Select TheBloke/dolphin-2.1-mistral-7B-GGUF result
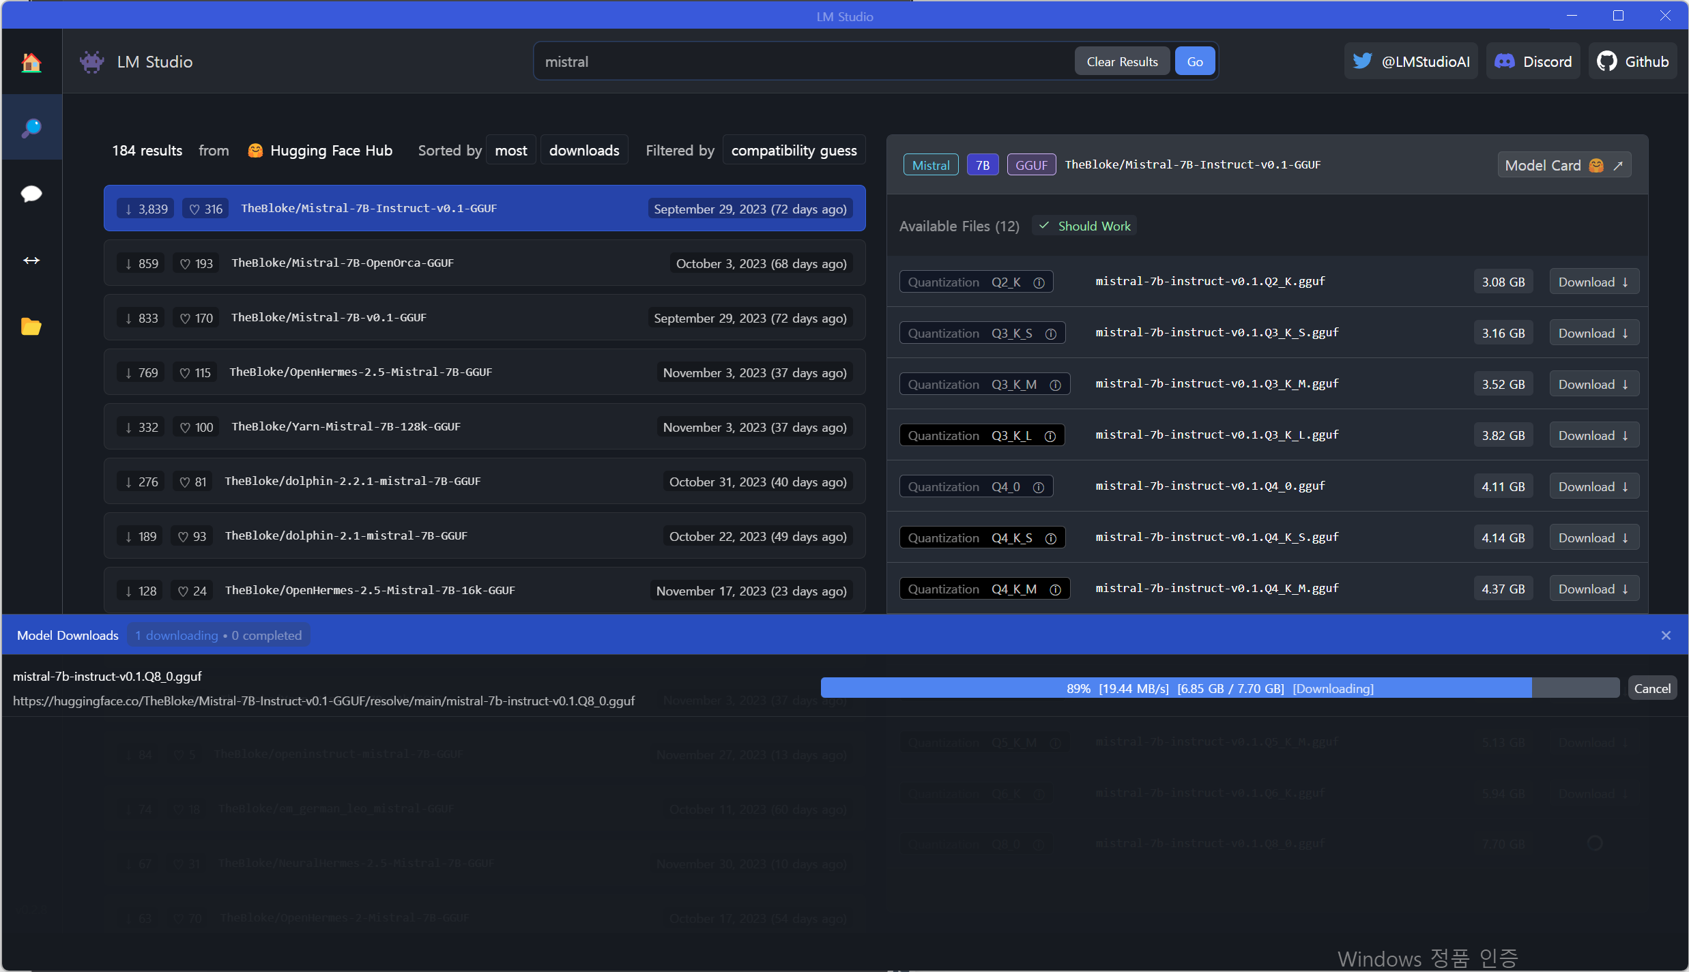The image size is (1689, 972). click(x=485, y=535)
